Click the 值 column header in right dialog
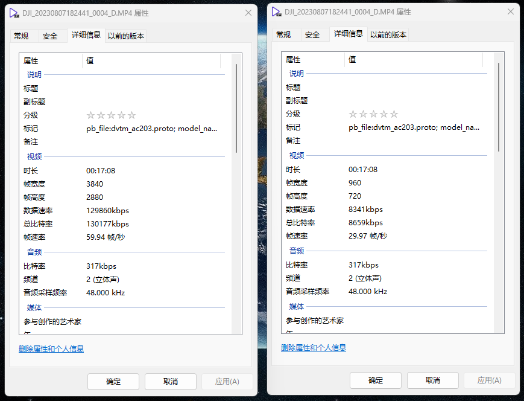This screenshot has width=524, height=401. (413, 59)
